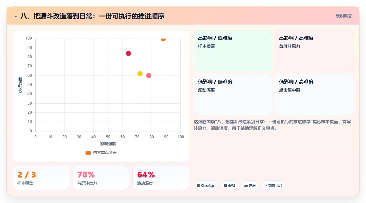Open the 低影响 / 低难度 quadrant card
The image size is (366, 203).
(233, 94)
